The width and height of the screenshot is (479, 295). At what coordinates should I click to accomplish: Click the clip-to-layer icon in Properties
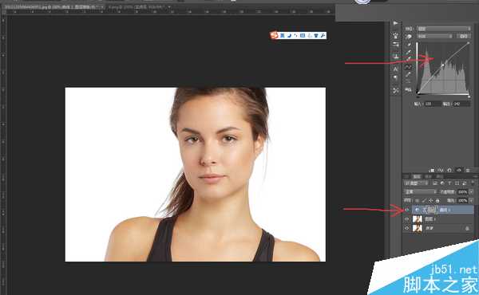(432, 171)
